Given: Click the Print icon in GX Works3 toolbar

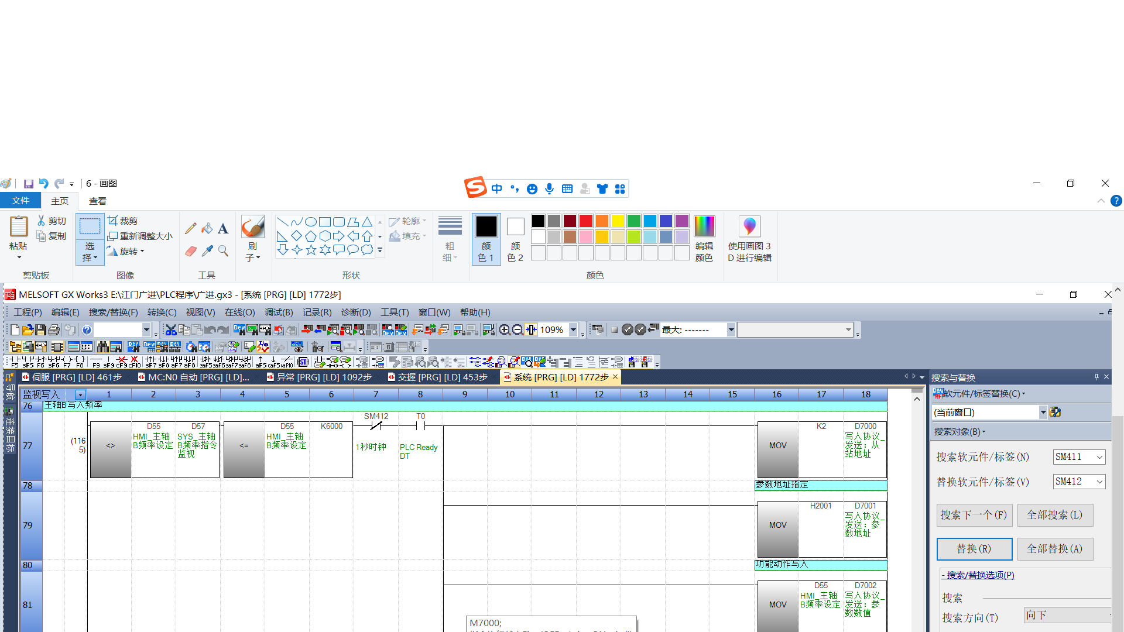Looking at the screenshot, I should coord(54,330).
